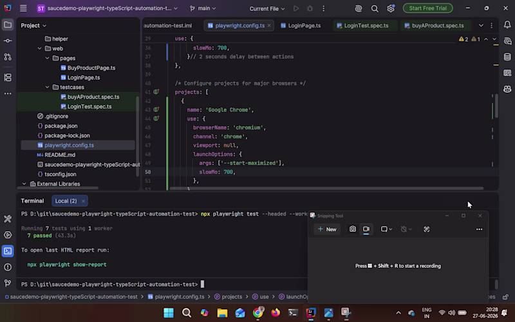The height and width of the screenshot is (322, 515).
Task: Open Snipping Tool snip shape dropdown
Action: coord(386,229)
